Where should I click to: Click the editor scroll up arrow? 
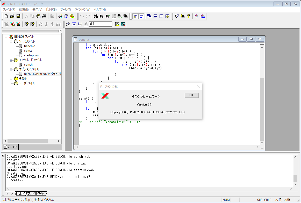pyautogui.click(x=262, y=47)
